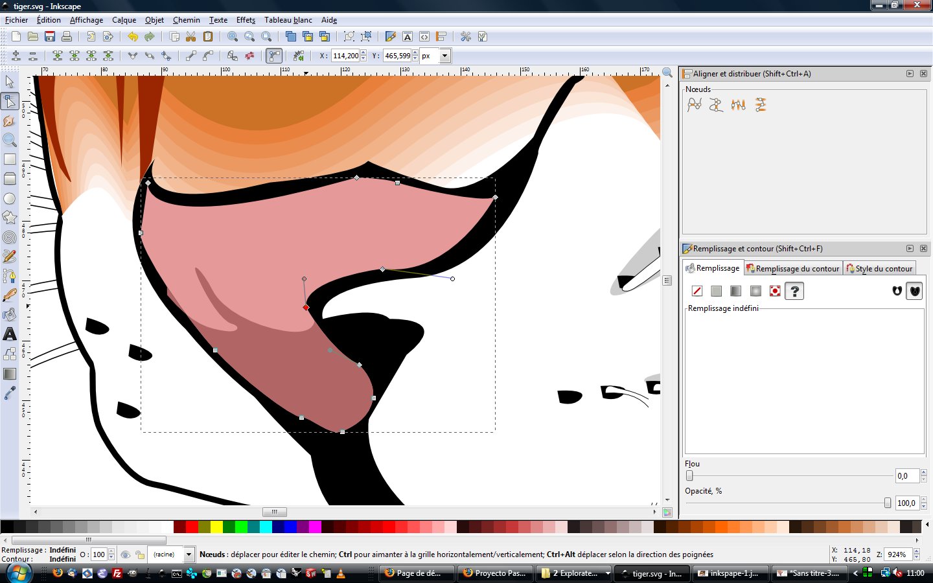Insert new nodes into selected segments

(16, 56)
